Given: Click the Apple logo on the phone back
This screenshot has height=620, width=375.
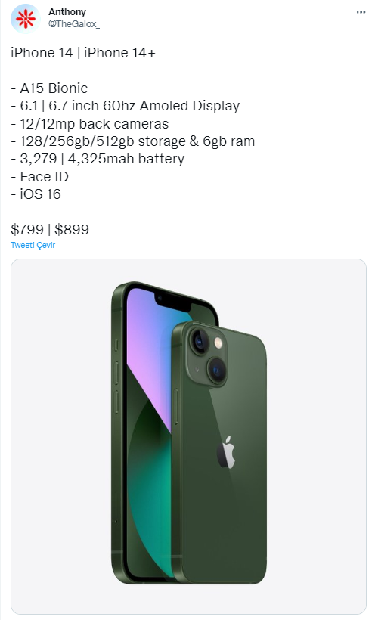Looking at the screenshot, I should [226, 452].
